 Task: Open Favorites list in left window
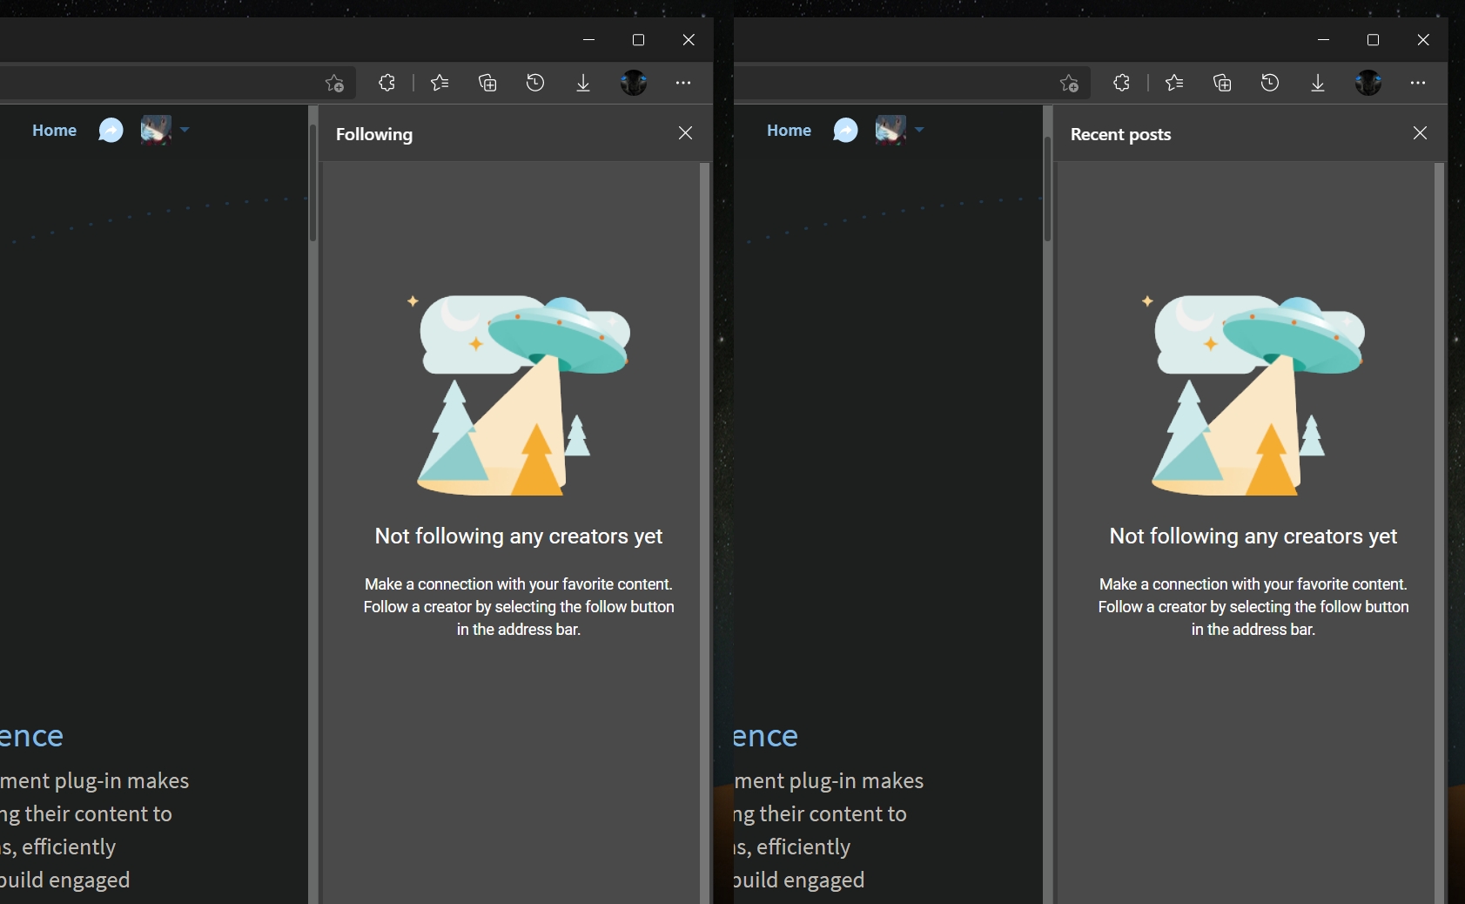click(440, 83)
